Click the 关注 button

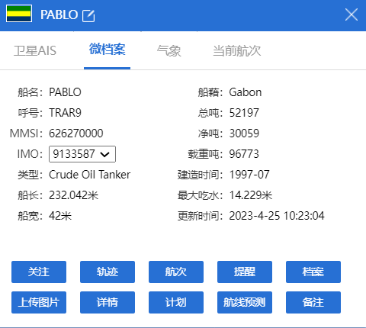[39, 272]
